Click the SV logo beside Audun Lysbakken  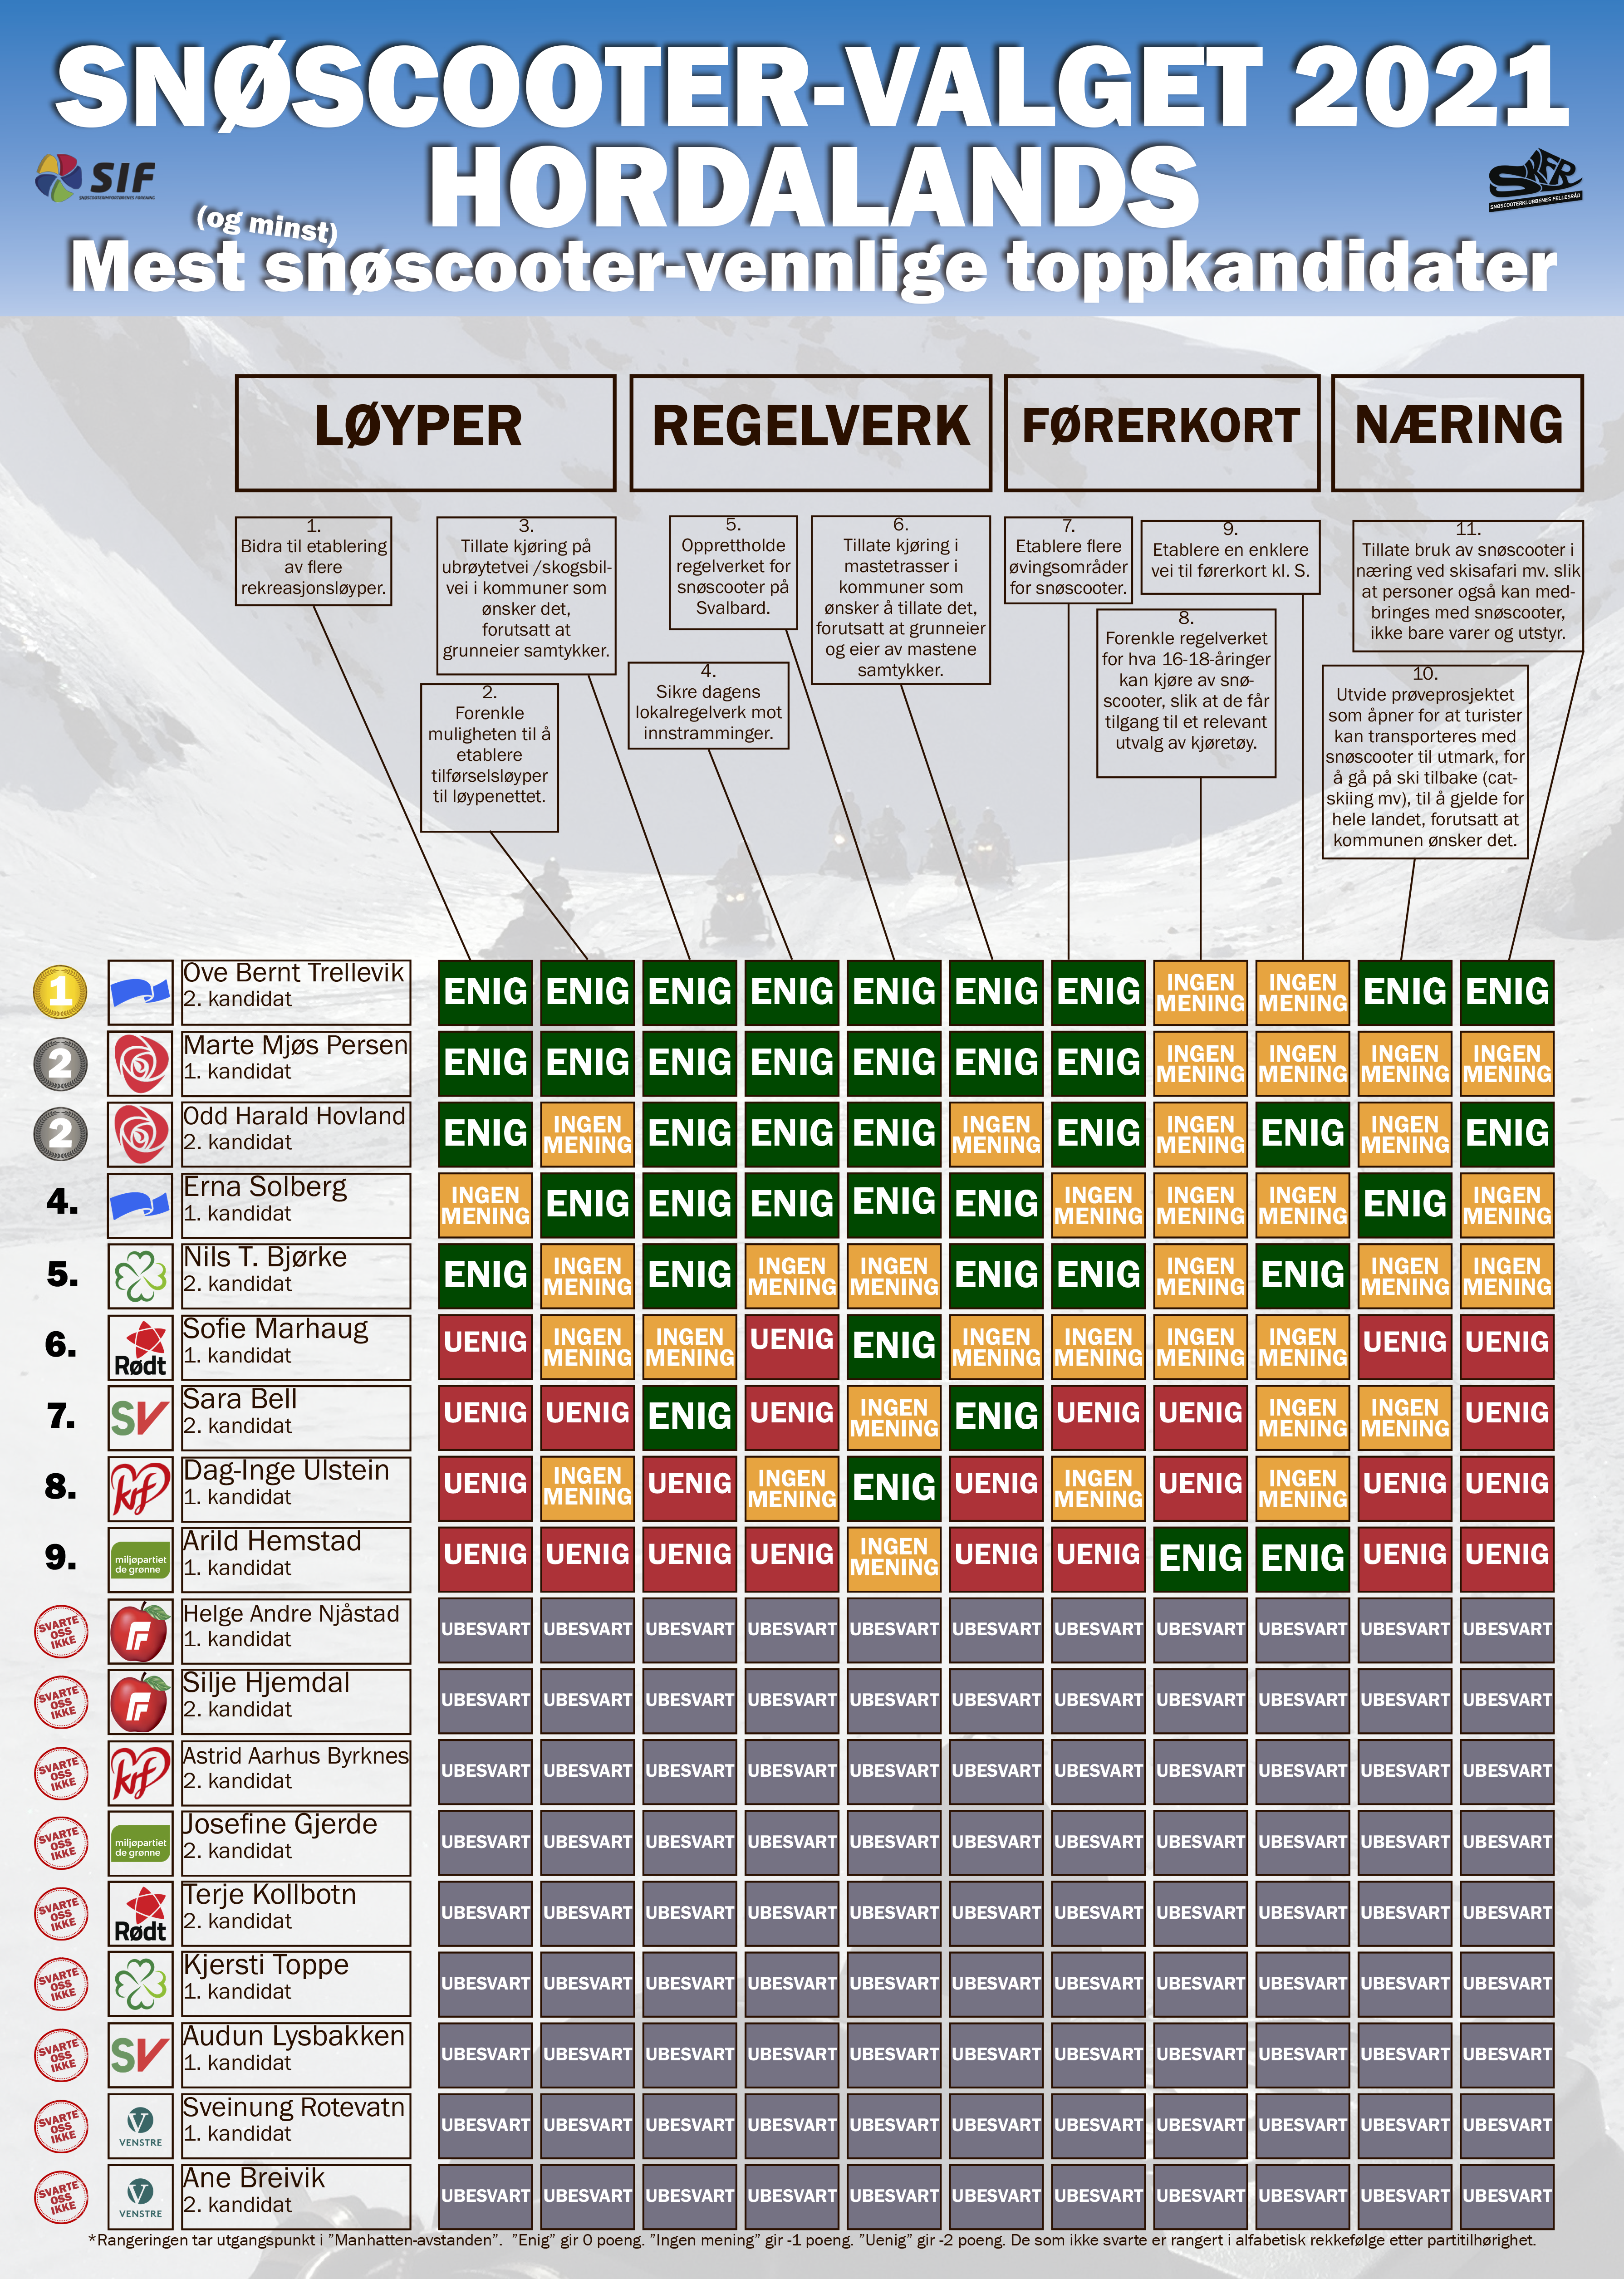[140, 2056]
